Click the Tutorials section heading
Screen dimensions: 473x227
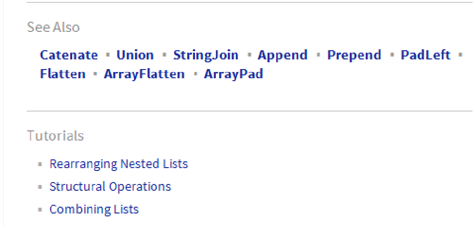55,136
